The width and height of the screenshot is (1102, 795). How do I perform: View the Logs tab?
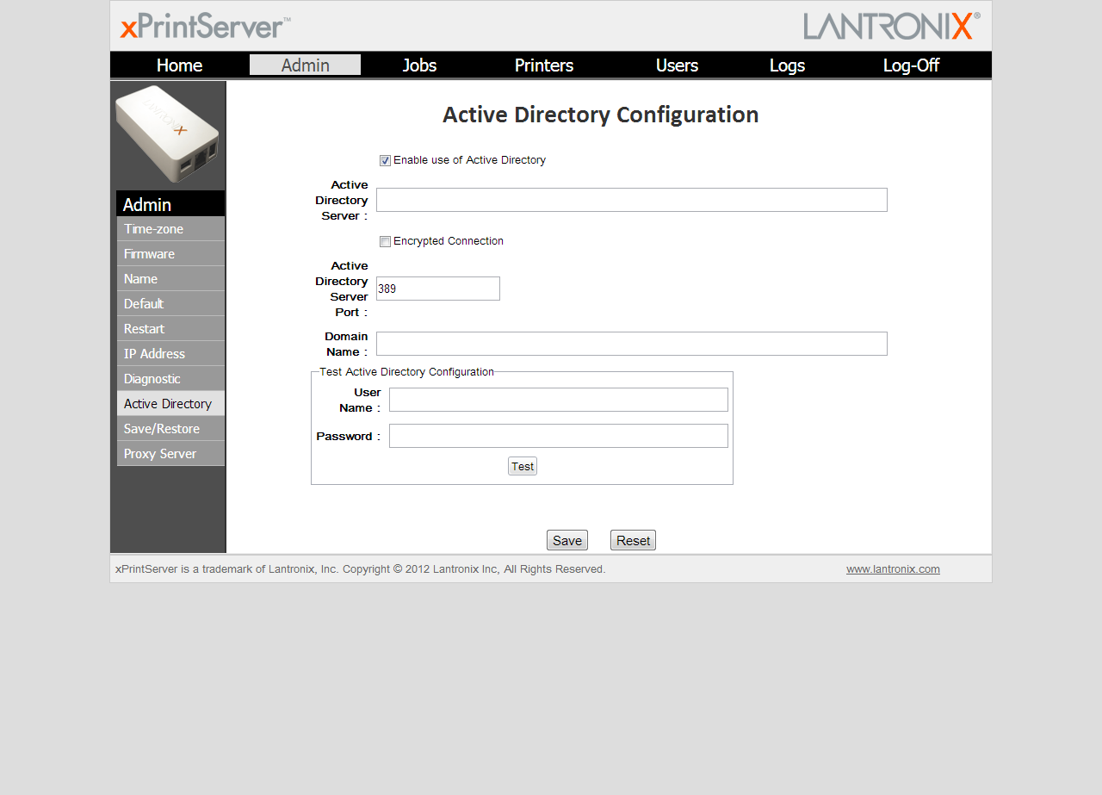(x=787, y=65)
